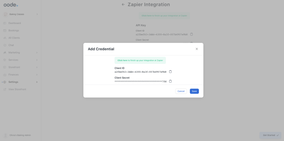Viewport: 284px width, 141px height.
Task: Click the Get Started button
Action: [x=270, y=135]
